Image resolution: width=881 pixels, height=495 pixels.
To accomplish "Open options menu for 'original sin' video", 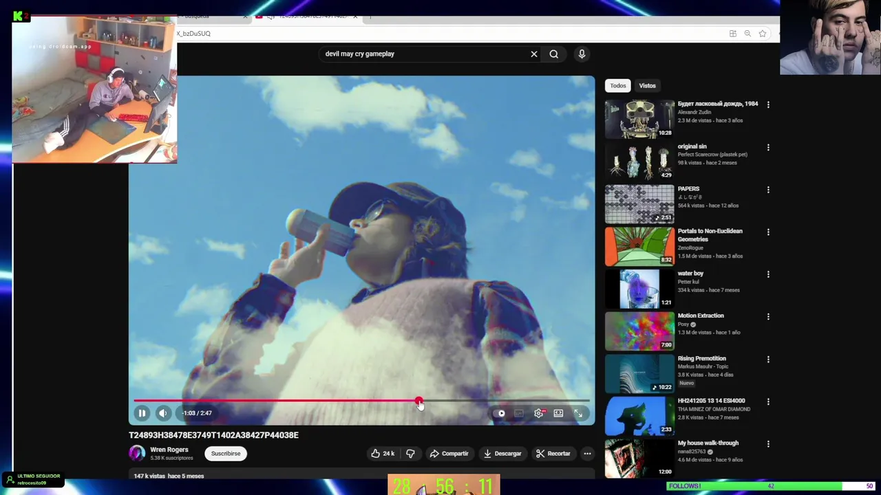I will point(768,148).
